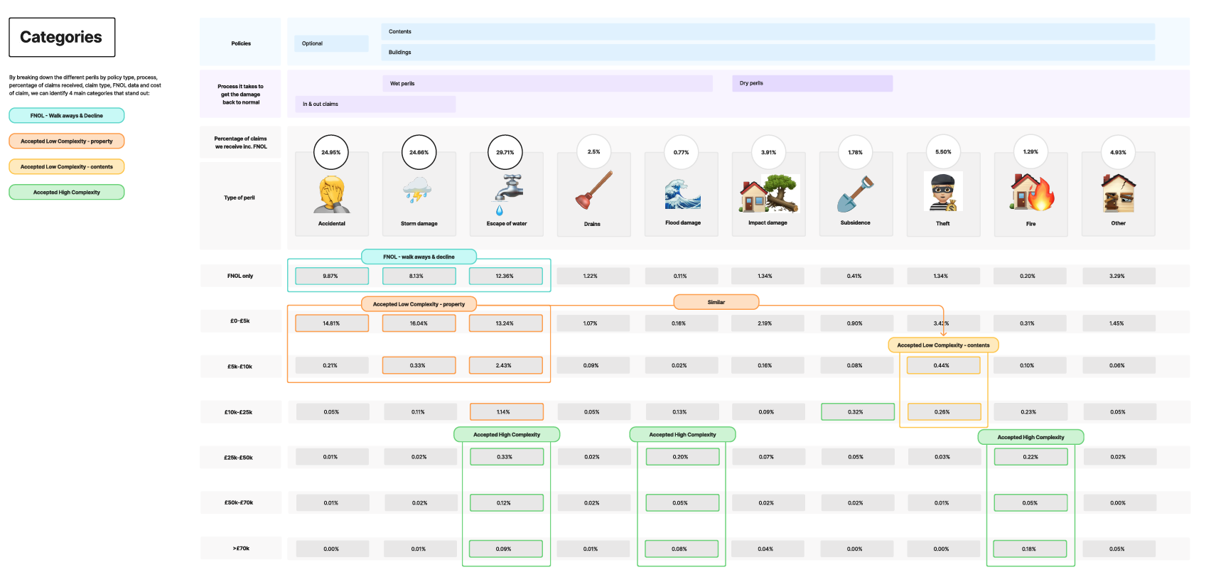Image resolution: width=1211 pixels, height=587 pixels.
Task: Select the fallen tree house icon for Impact damage
Action: [769, 194]
